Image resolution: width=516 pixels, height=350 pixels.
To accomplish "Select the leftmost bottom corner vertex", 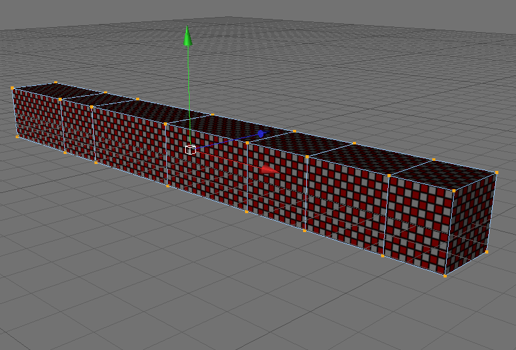I will 17,137.
